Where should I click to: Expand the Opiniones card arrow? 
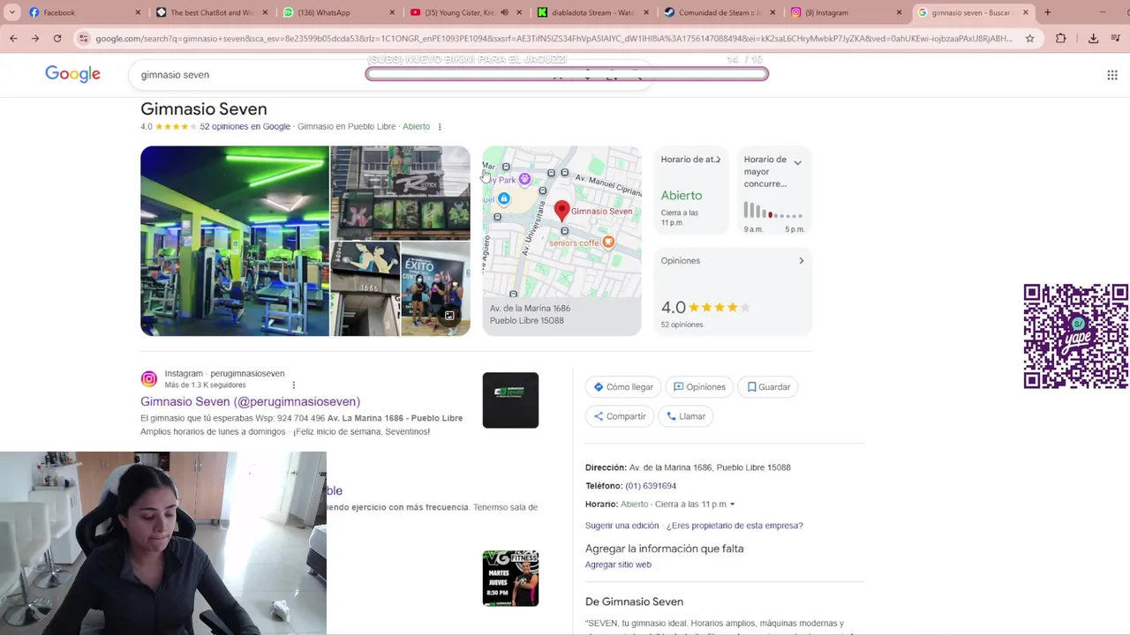click(802, 261)
